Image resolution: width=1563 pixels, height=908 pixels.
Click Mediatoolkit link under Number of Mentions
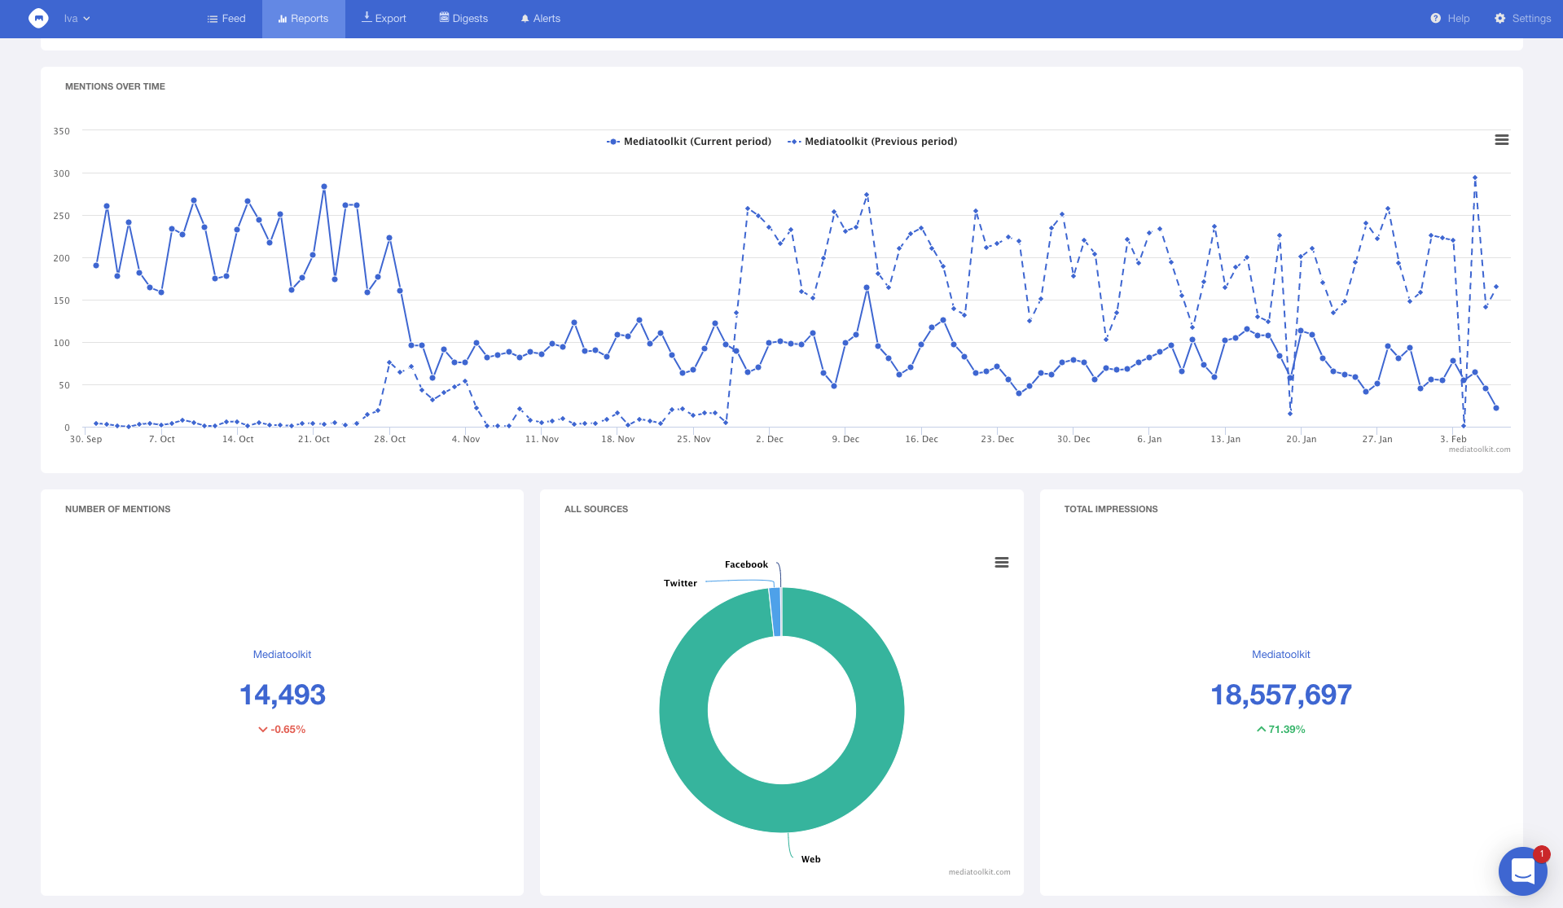pos(282,655)
